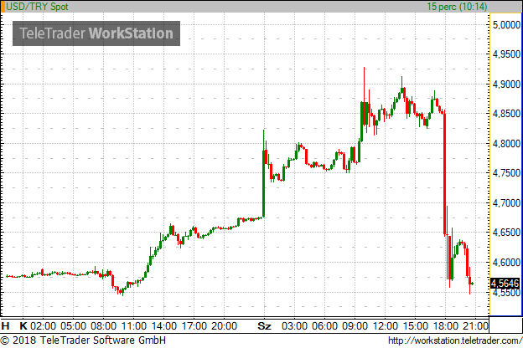Click the red spike candle above 4,9000
This screenshot has height=348, width=523.
tap(365, 96)
